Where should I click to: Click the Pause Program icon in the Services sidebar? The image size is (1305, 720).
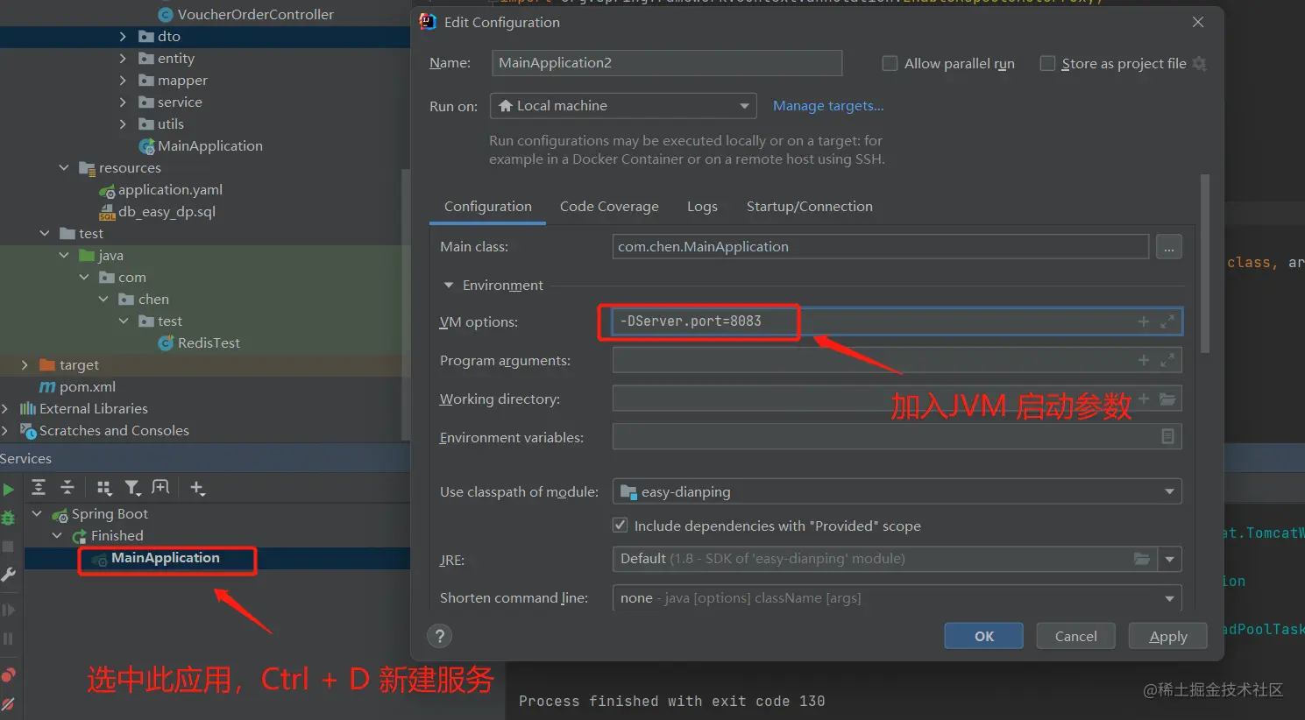pyautogui.click(x=8, y=639)
